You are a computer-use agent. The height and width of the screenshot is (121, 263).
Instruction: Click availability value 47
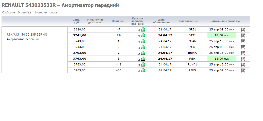point(119,29)
